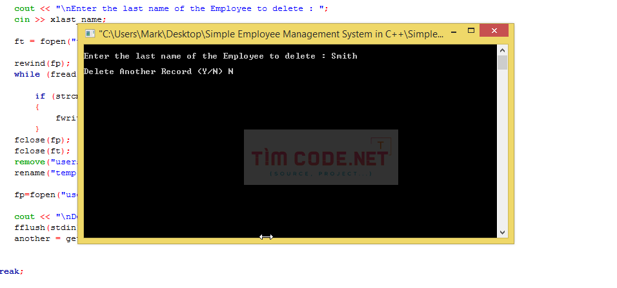
Task: Click the 'cout << "\nEnter the last name' code line
Action: coord(171,8)
